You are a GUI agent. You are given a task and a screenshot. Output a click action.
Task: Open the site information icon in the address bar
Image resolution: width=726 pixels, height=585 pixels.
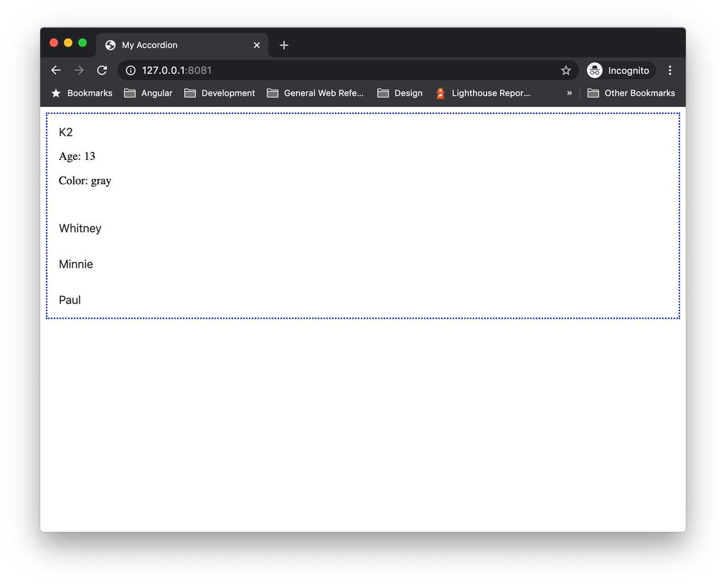pos(130,70)
